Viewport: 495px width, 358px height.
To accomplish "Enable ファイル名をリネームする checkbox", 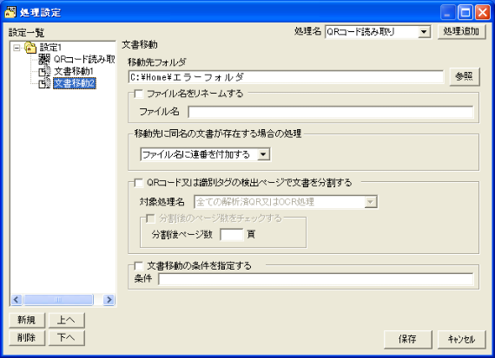I will coord(139,94).
